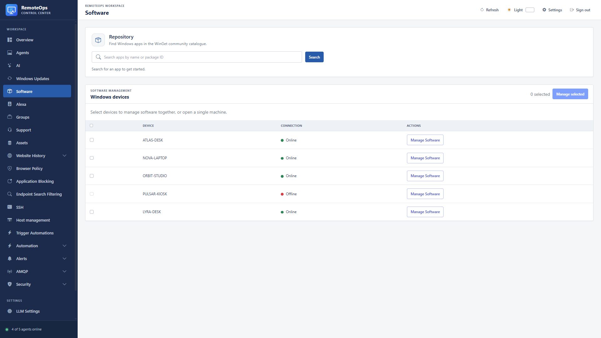The width and height of the screenshot is (601, 338).
Task: Open Endpoint Search Filtering magnifier icon
Action: click(x=10, y=194)
